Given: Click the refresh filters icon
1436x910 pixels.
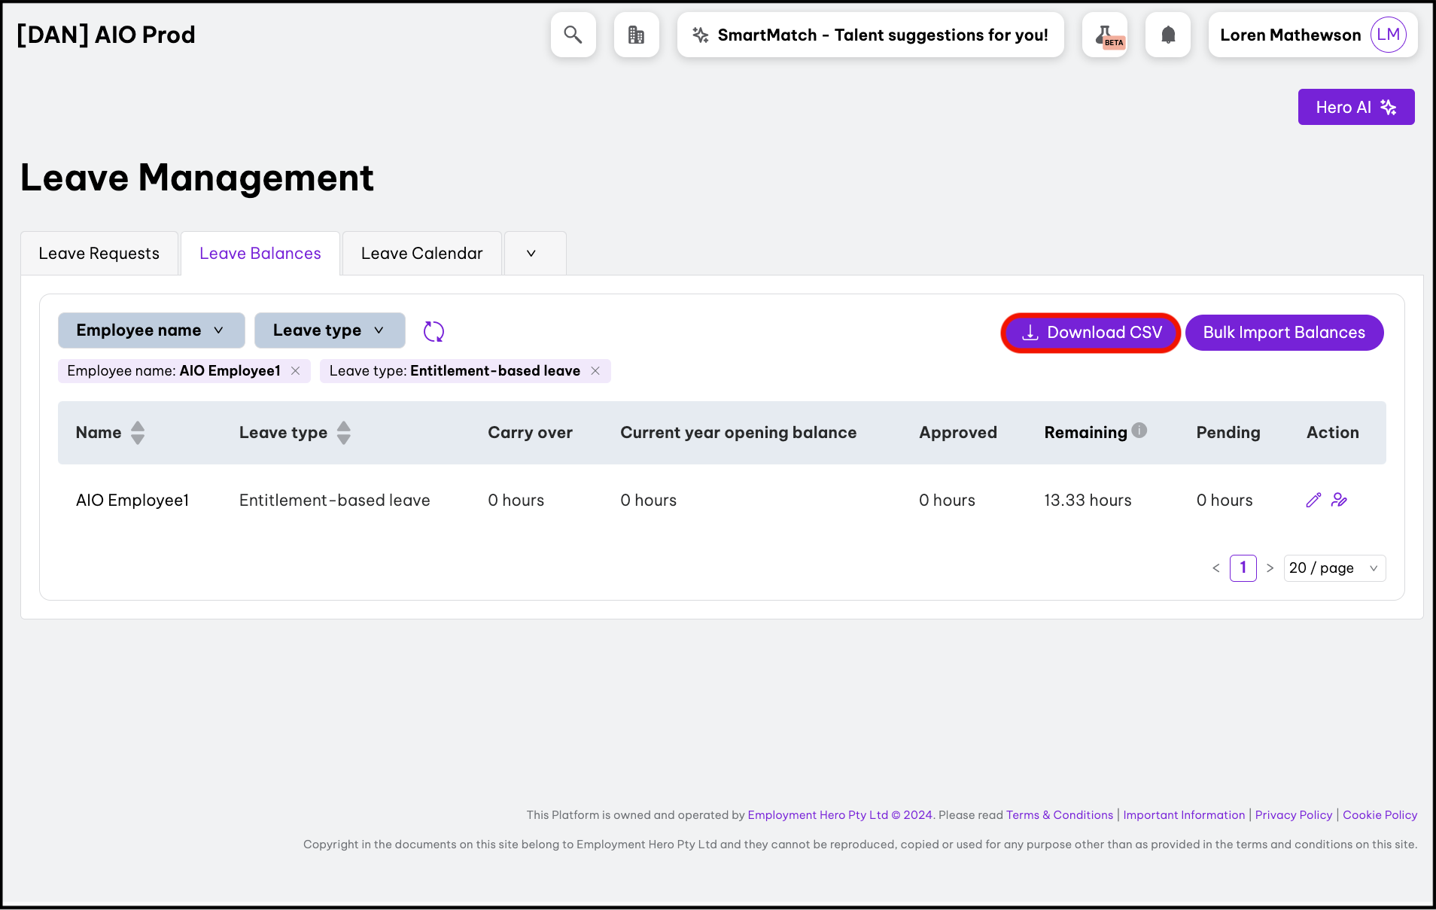Looking at the screenshot, I should pyautogui.click(x=434, y=331).
